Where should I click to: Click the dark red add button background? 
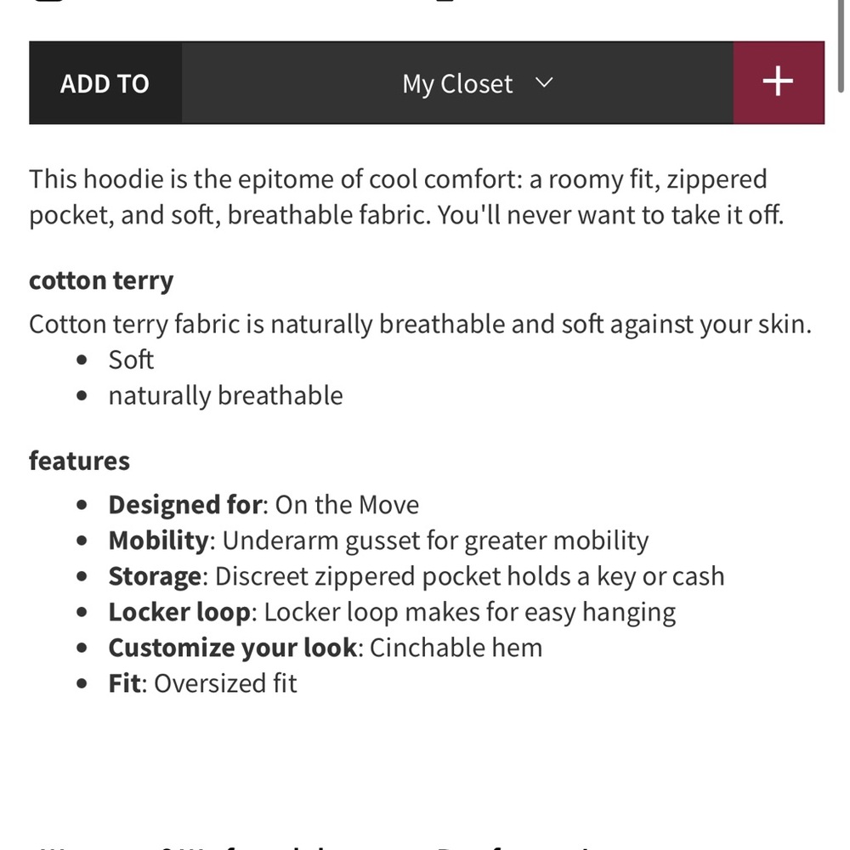tap(779, 83)
